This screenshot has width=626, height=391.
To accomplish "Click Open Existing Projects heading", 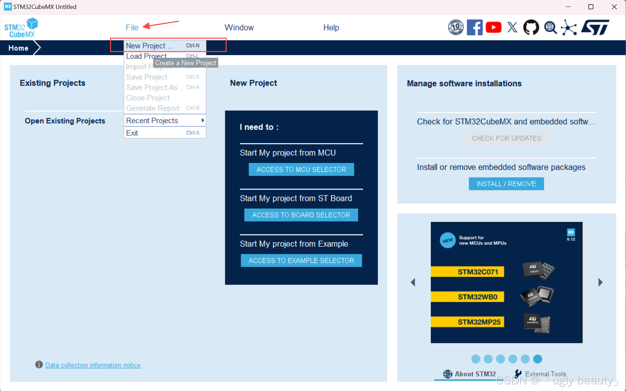I will pos(65,121).
